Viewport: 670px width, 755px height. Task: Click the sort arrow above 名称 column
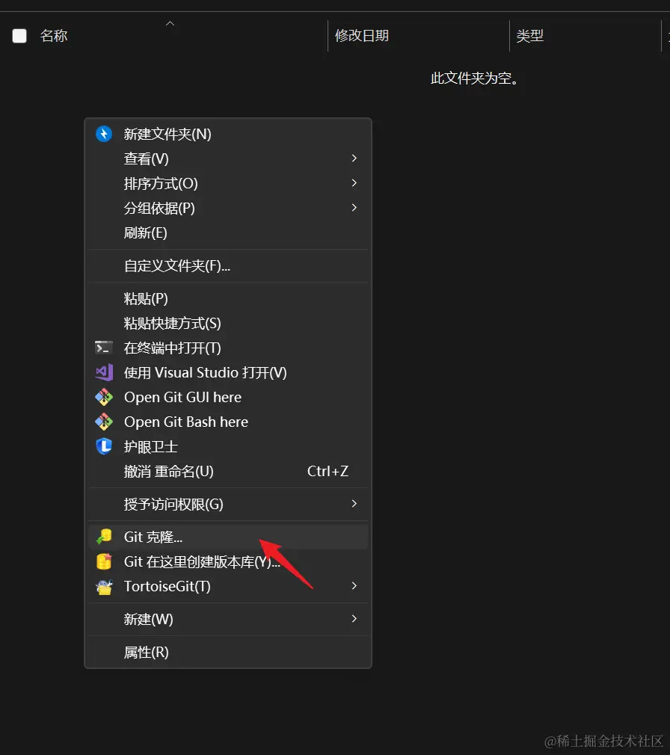coord(170,23)
